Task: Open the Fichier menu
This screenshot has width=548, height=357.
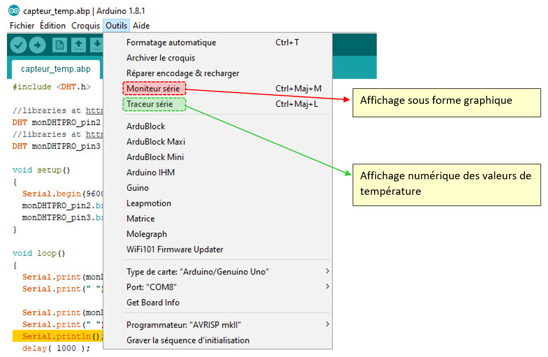Action: click(22, 26)
